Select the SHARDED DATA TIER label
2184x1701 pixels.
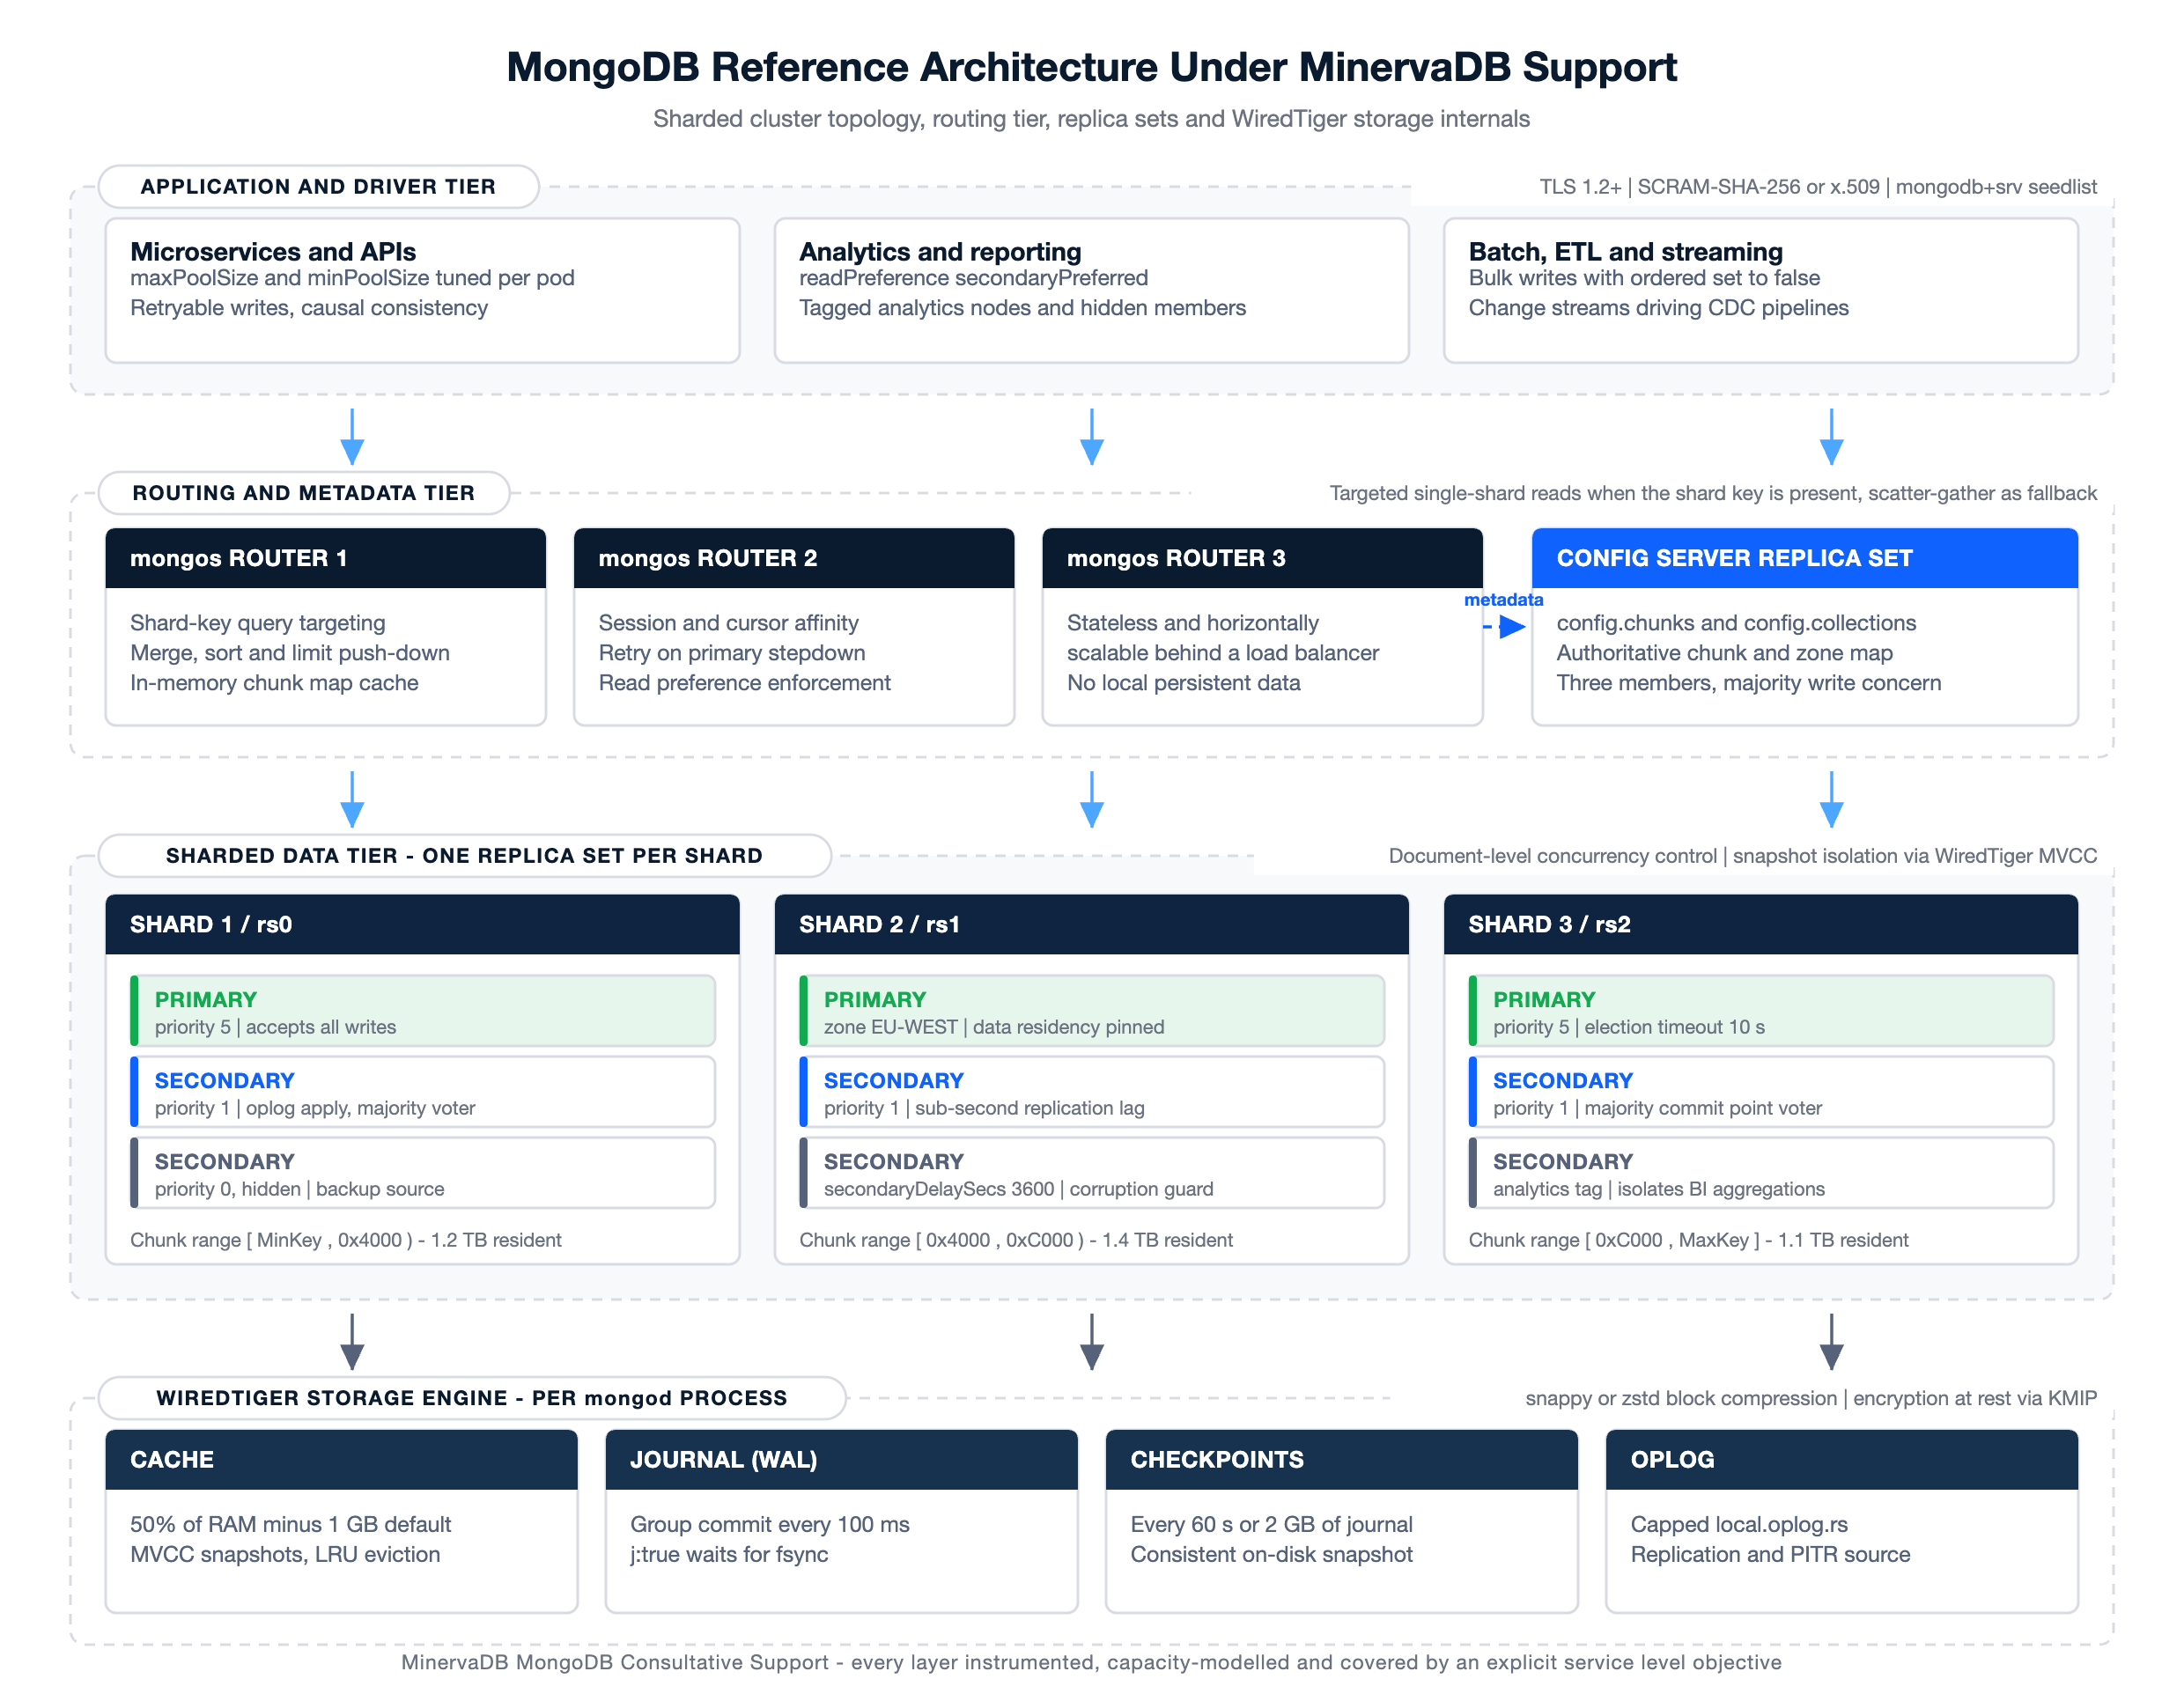pos(465,856)
